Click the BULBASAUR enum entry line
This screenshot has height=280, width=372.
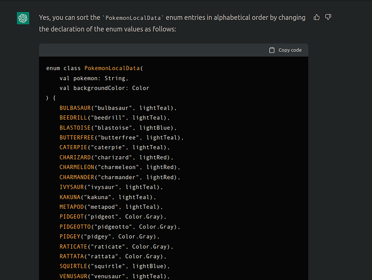pyautogui.click(x=118, y=108)
